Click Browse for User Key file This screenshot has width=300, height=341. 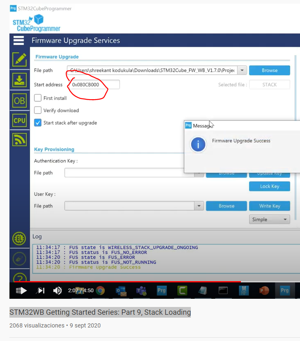coord(227,206)
